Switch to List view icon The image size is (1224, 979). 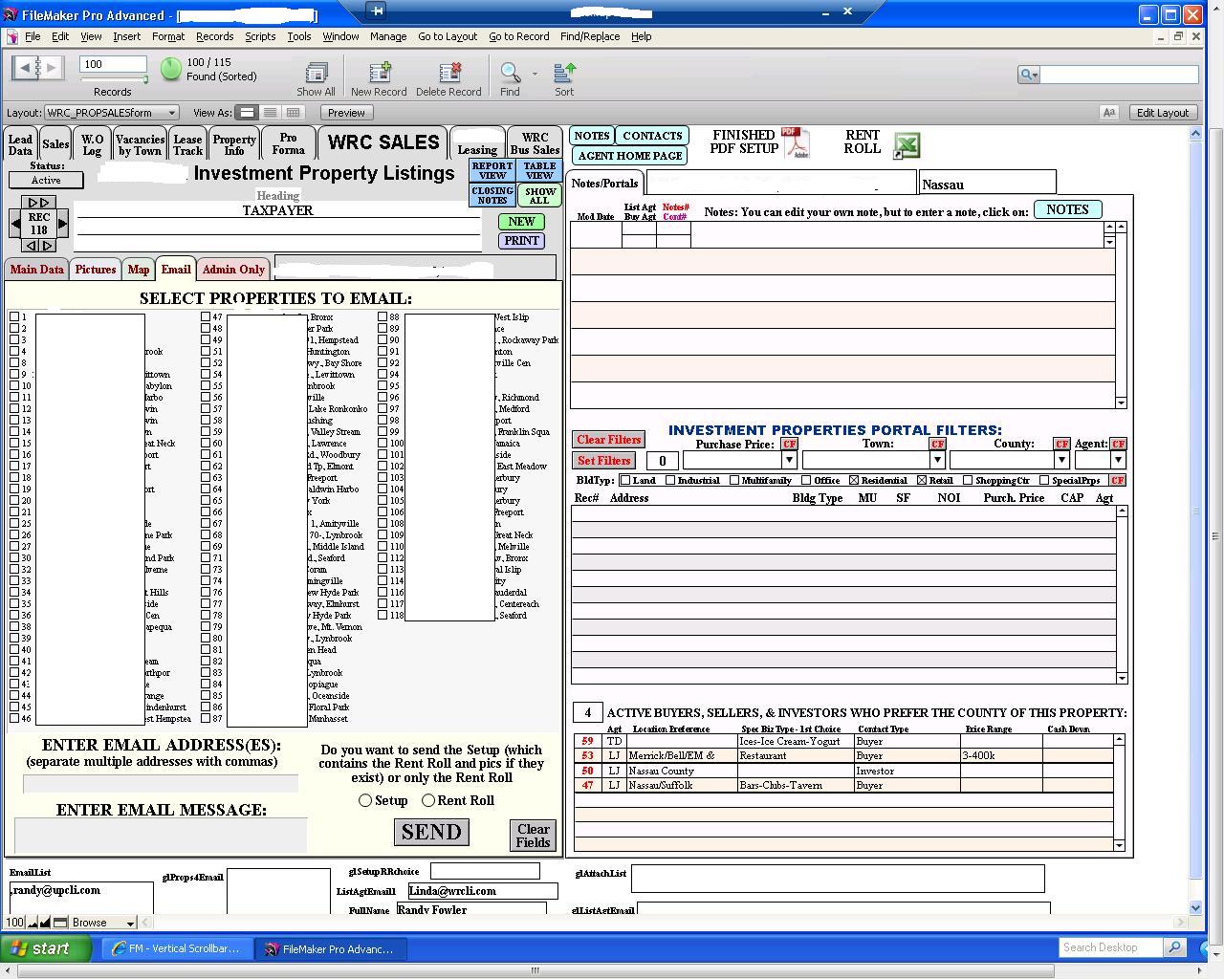pyautogui.click(x=271, y=113)
